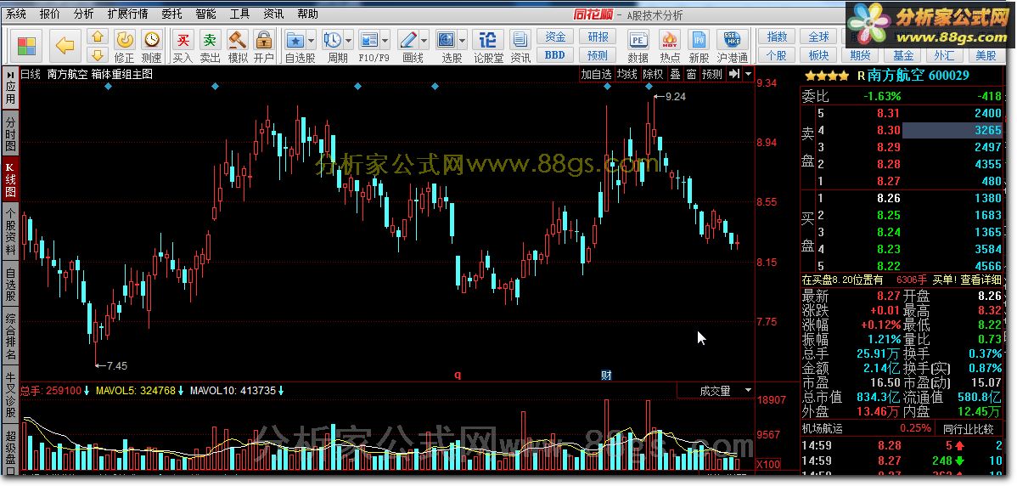Click the 开户 padlock account icon

[263, 40]
